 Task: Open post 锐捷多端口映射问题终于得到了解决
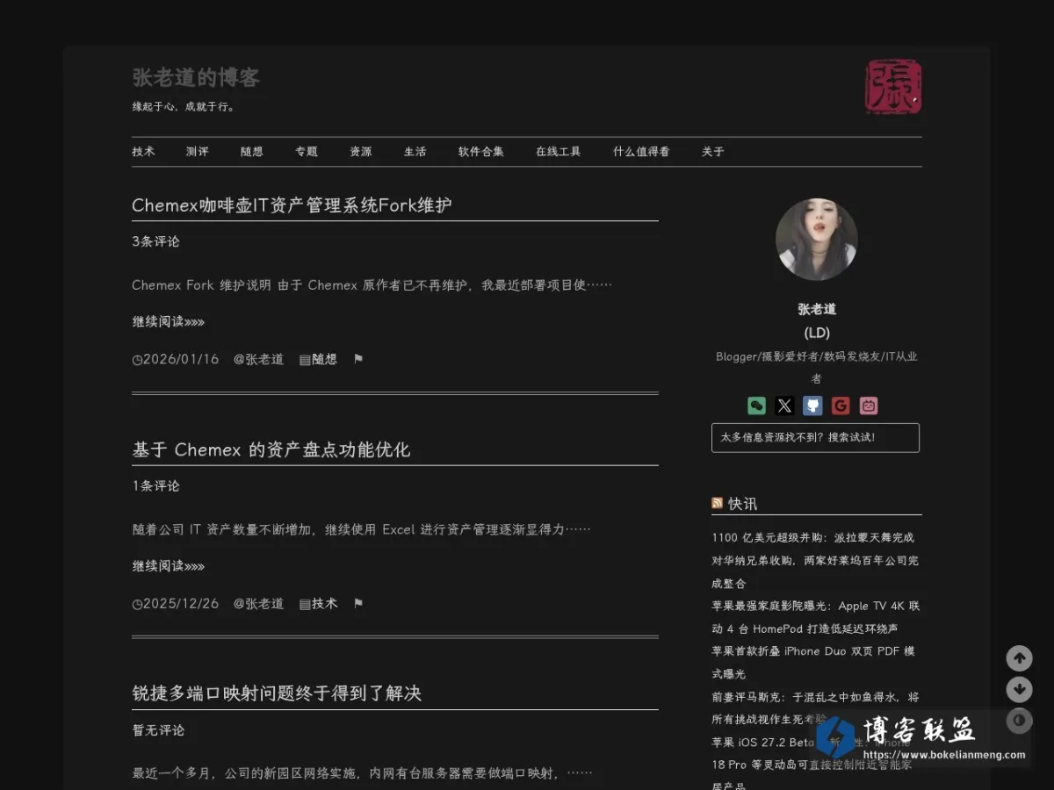click(277, 693)
